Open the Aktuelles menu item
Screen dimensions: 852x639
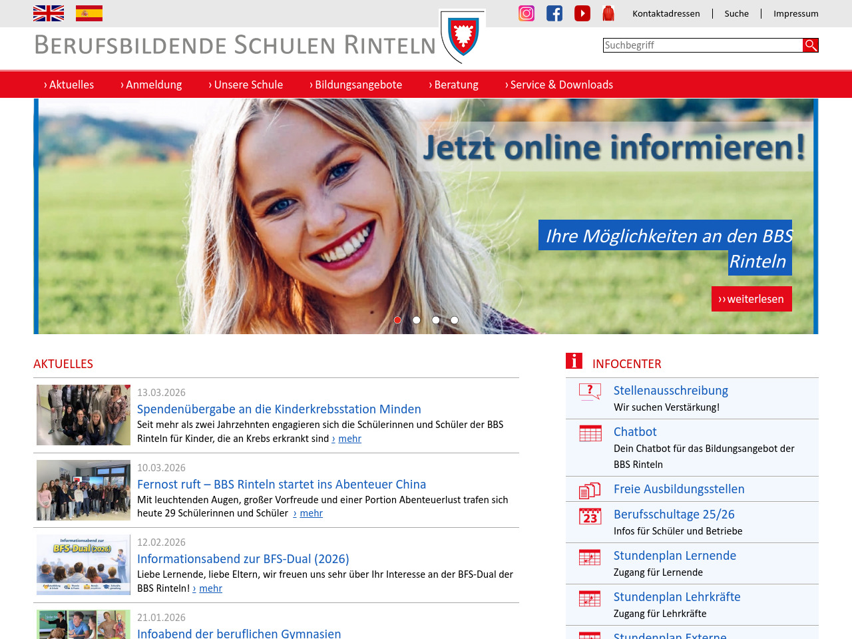pyautogui.click(x=69, y=85)
